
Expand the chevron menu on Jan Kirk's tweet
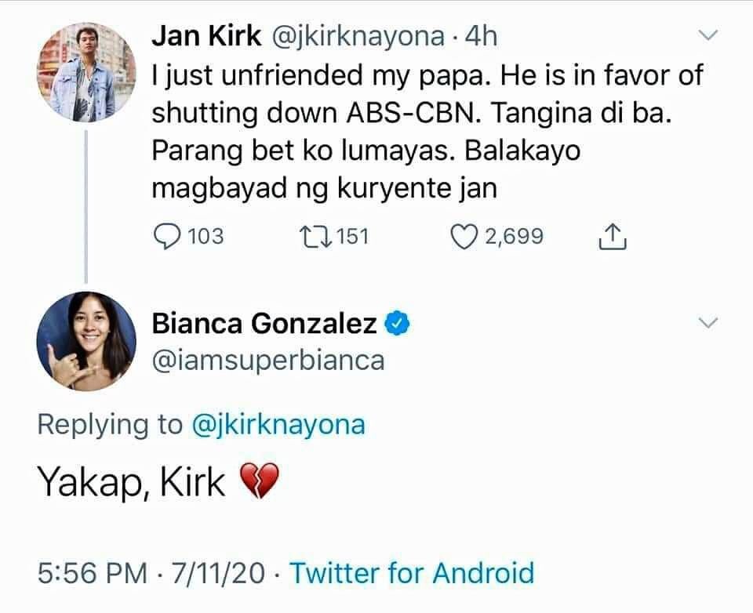click(x=708, y=36)
